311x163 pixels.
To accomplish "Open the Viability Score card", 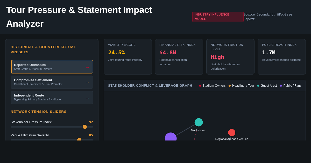I will click(128, 57).
